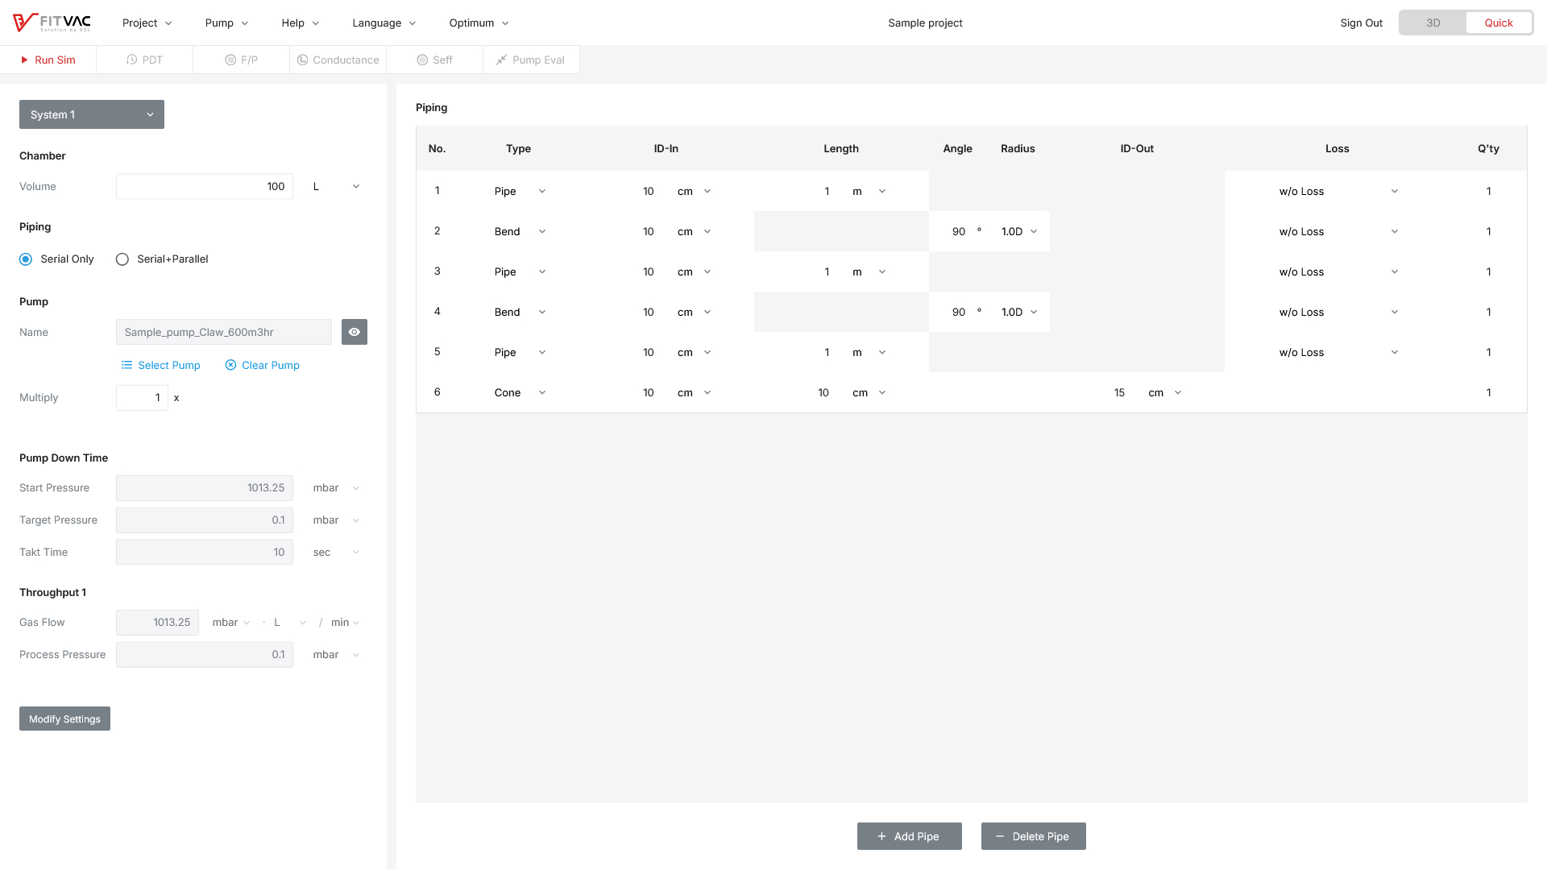Change row 1 Type dropdown from Pipe
This screenshot has height=870, width=1547.
520,191
